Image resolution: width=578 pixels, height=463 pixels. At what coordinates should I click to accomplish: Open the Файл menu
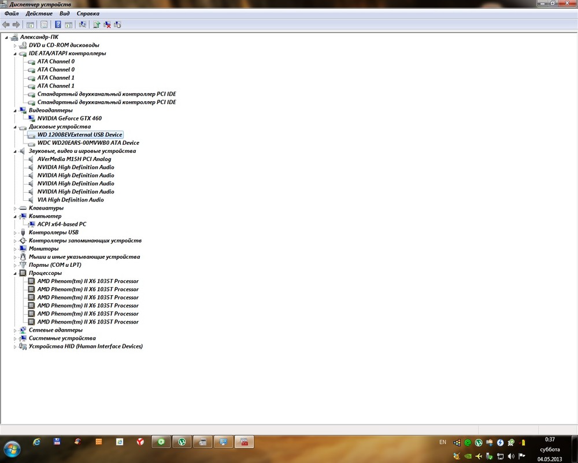[12, 14]
